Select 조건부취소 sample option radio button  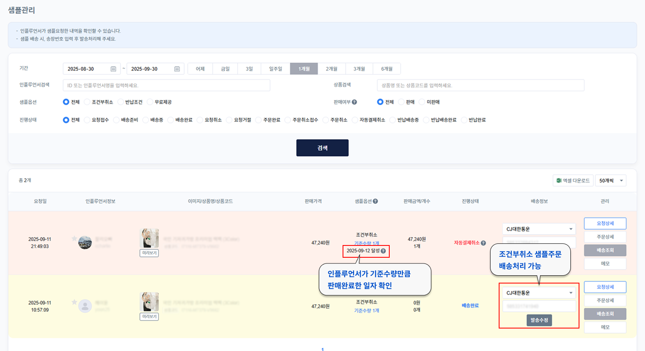pyautogui.click(x=87, y=102)
